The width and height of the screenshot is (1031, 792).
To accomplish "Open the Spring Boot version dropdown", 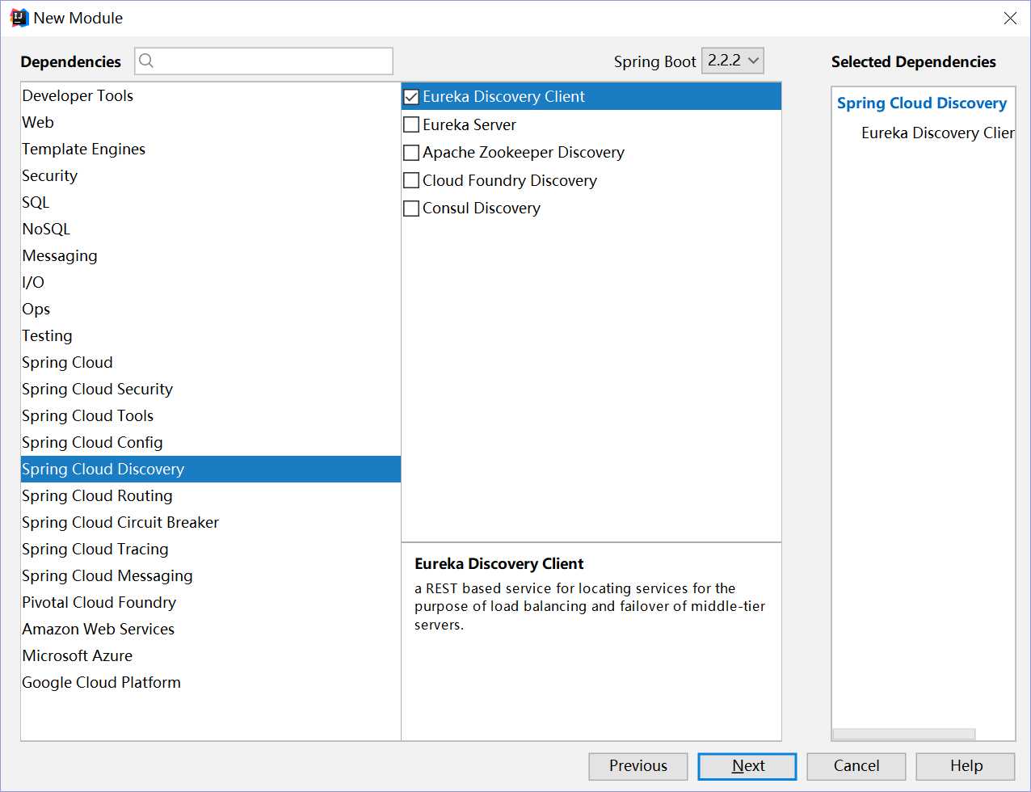I will click(x=733, y=61).
